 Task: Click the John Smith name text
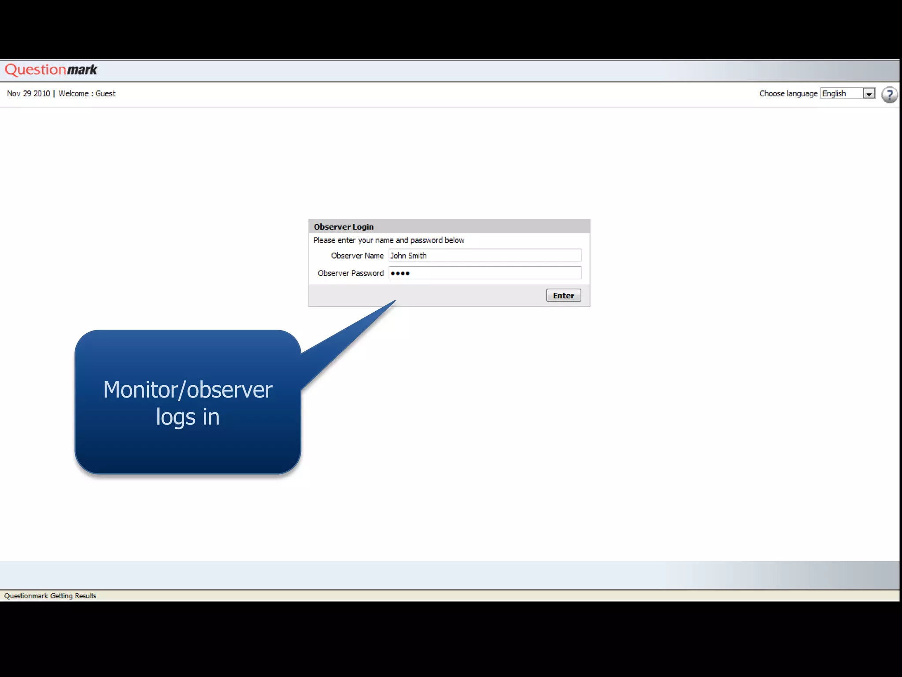click(408, 256)
